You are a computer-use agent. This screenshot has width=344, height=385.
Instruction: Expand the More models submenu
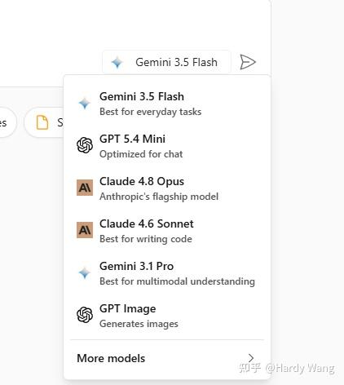pos(167,358)
